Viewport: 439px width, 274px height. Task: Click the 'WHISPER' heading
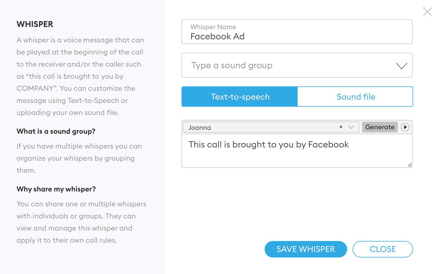(x=35, y=24)
